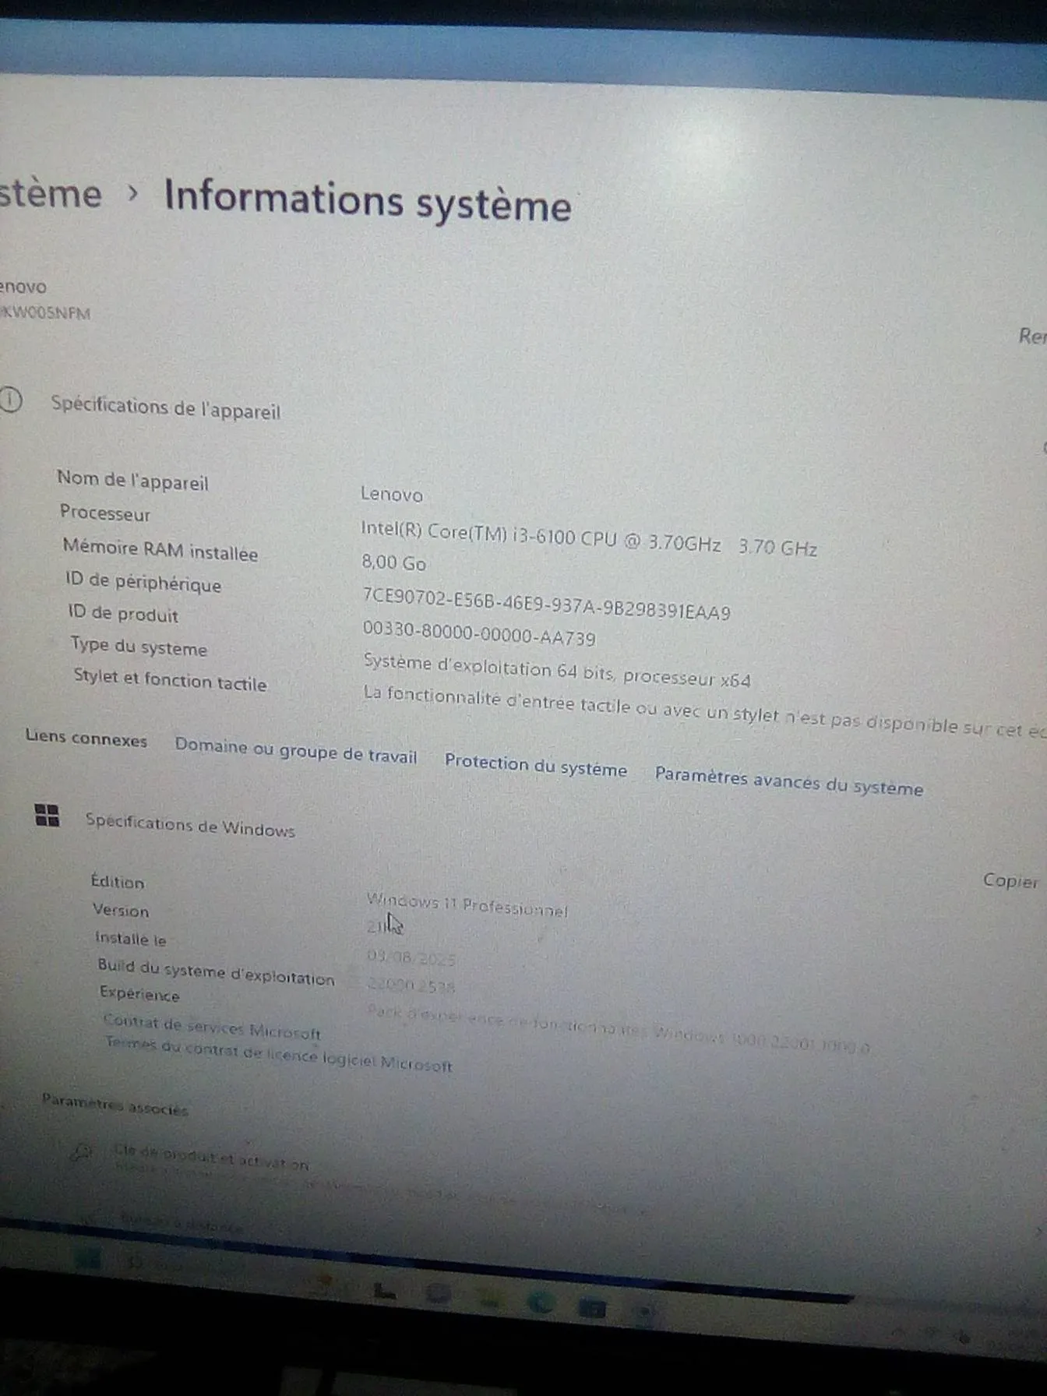Select product ID 00330-80000-00000-AA739

479,633
